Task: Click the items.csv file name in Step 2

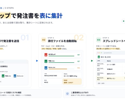Action: pyautogui.click(x=52, y=67)
